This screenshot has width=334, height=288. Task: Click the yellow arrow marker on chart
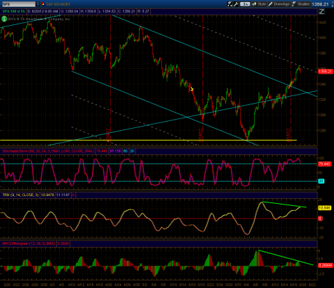191,89
